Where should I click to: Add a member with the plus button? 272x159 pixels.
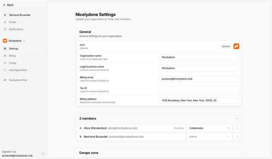tap(237, 118)
